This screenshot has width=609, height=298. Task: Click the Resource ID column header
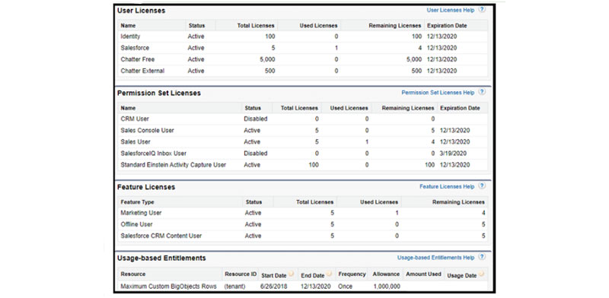tap(241, 274)
